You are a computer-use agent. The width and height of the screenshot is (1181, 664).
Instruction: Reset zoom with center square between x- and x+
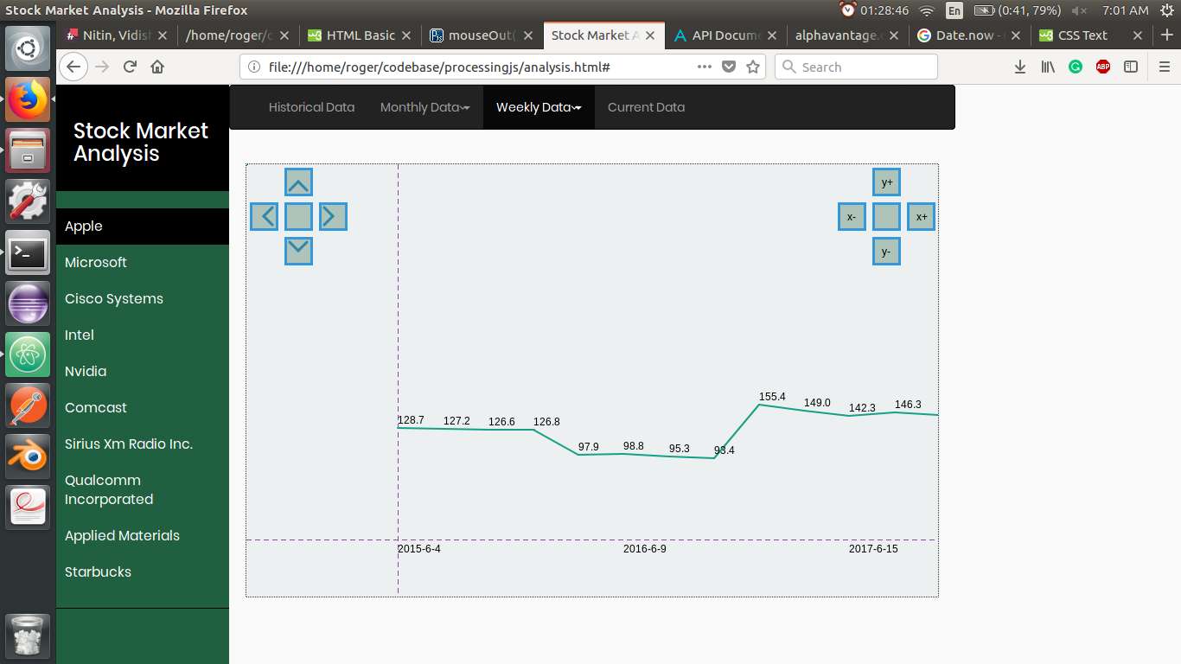[x=886, y=217]
